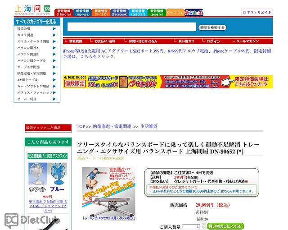Expand arrow next to オーディオ関連

[x=54, y=67]
